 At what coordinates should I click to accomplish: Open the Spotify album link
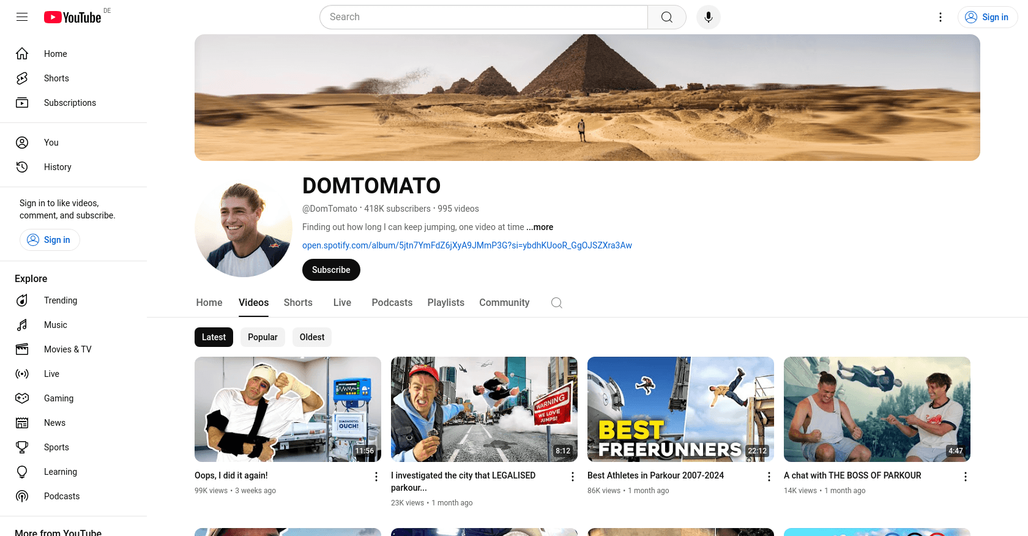click(x=467, y=245)
